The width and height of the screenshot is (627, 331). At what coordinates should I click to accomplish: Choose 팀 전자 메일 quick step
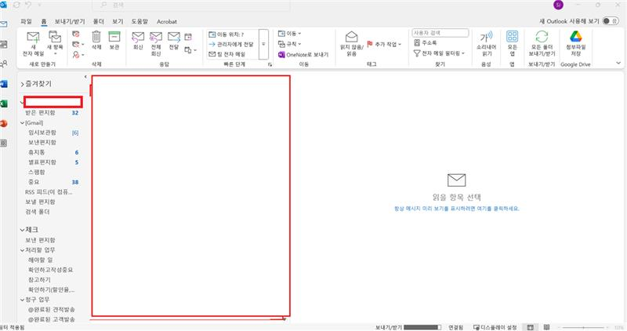point(227,54)
